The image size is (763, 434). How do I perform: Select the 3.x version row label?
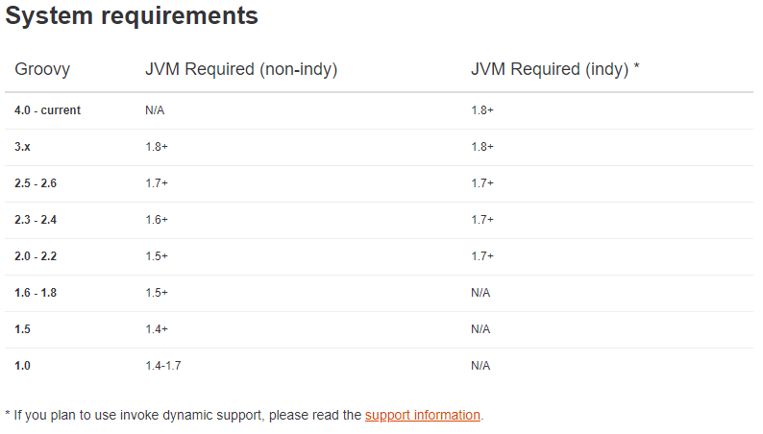(25, 147)
